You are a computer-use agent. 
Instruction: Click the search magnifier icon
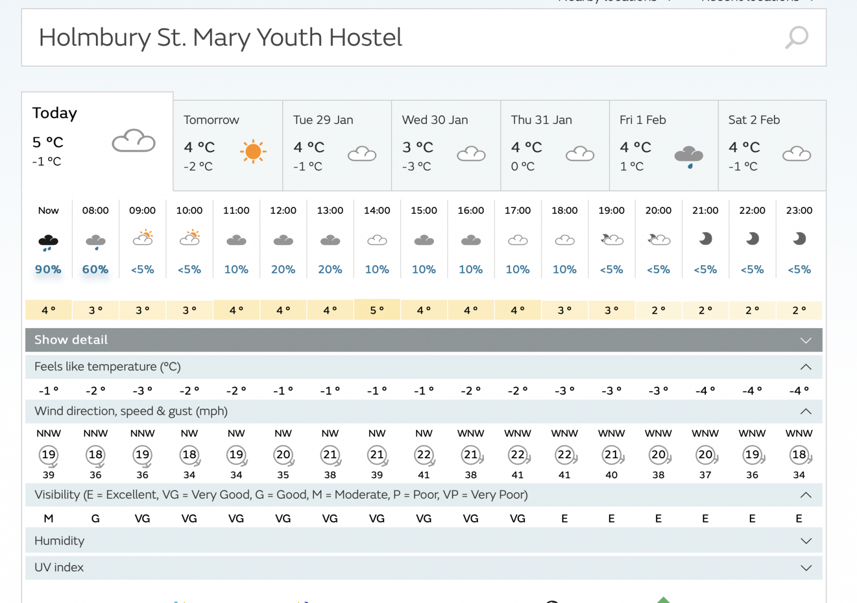pos(796,38)
